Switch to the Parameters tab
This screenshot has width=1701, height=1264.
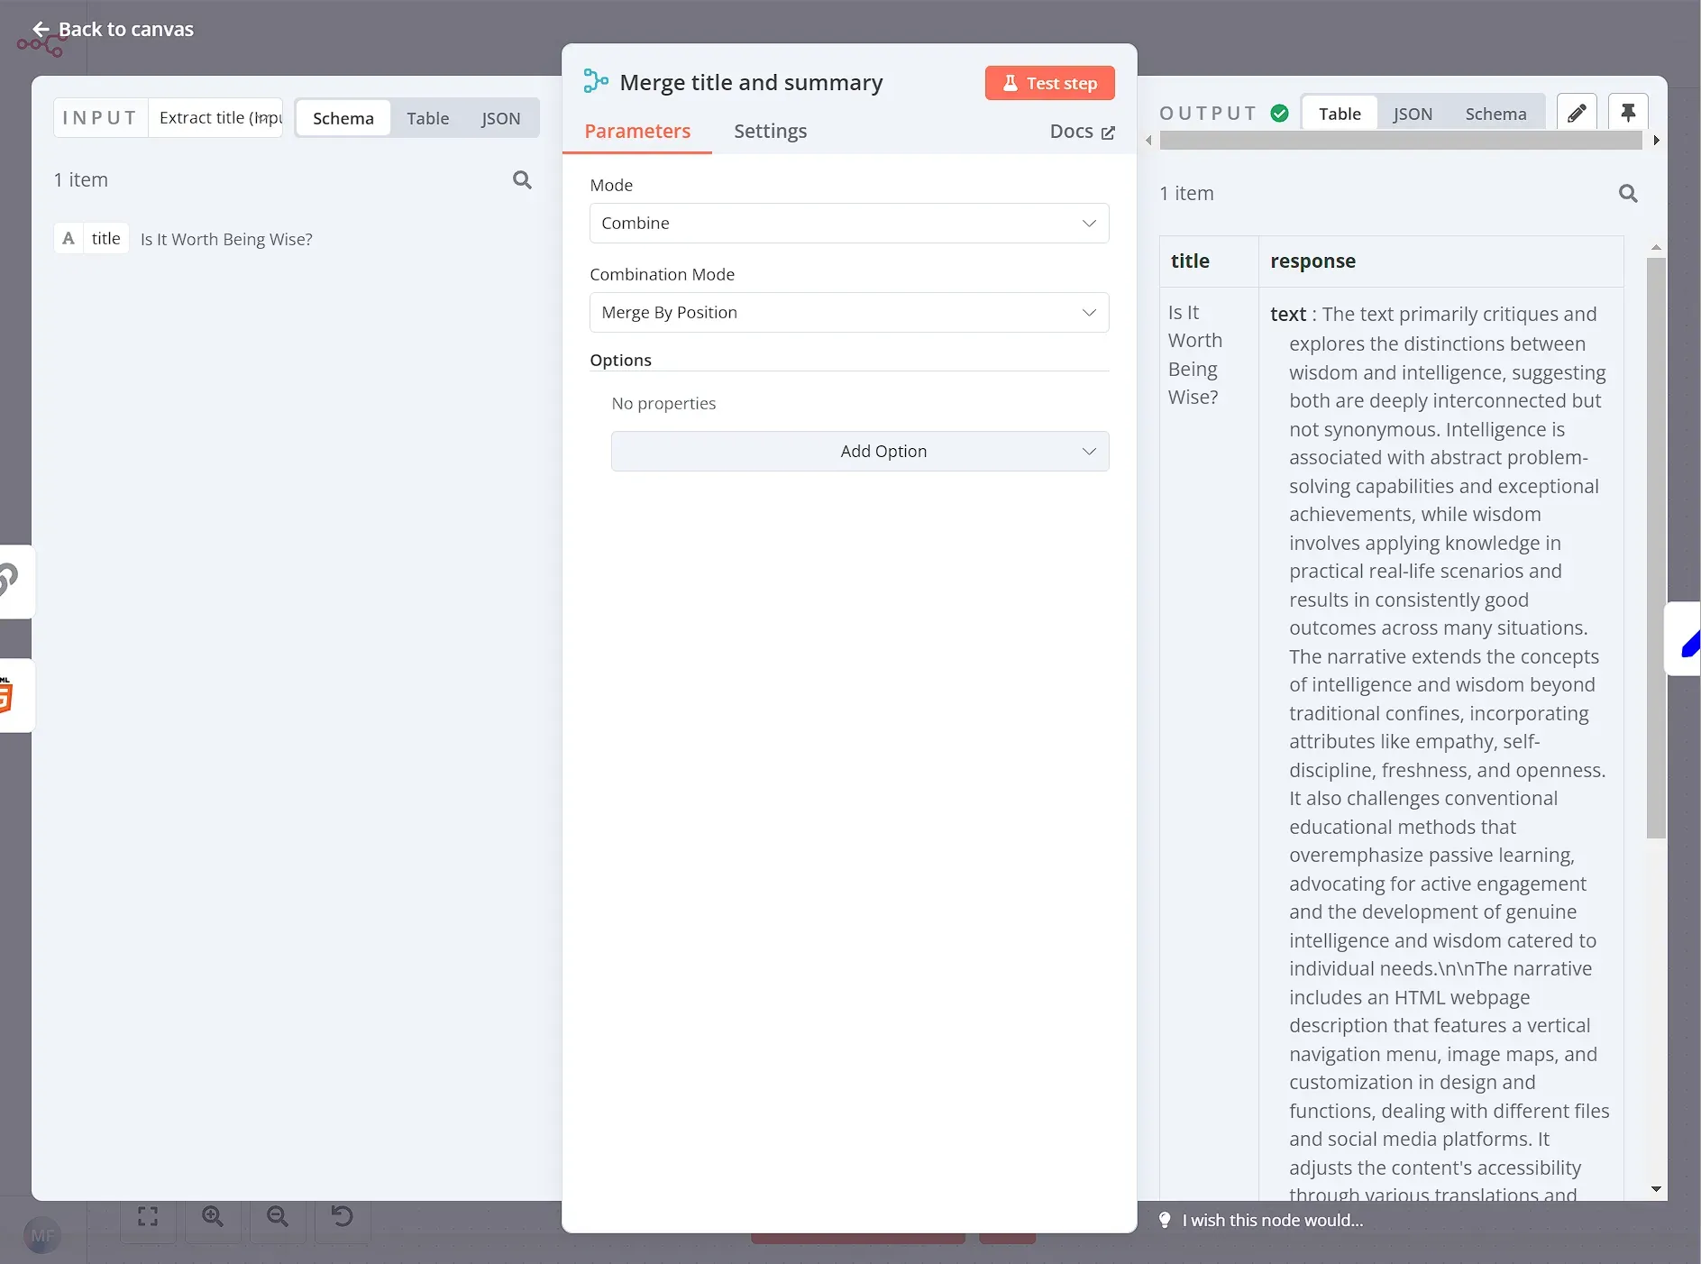[637, 131]
